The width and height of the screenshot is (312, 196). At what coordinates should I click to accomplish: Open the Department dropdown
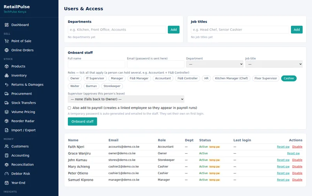[x=215, y=64]
